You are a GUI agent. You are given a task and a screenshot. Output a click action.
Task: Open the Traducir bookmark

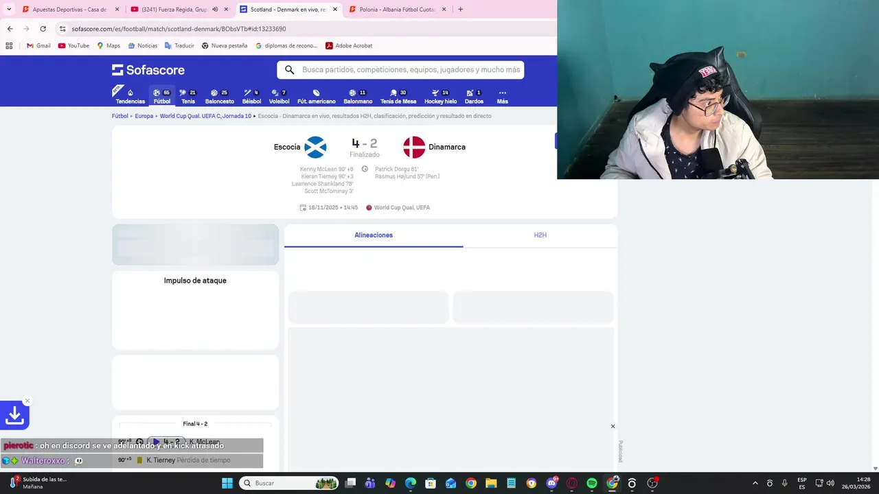tap(179, 46)
